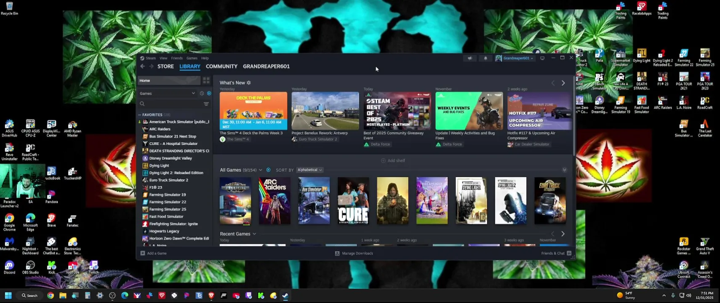Open the Steam notifications bell
720x303 pixels.
tap(485, 58)
